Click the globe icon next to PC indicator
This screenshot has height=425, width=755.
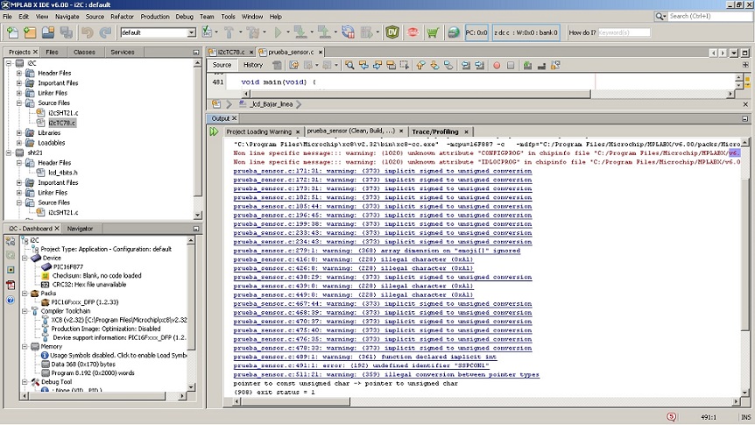tap(453, 32)
